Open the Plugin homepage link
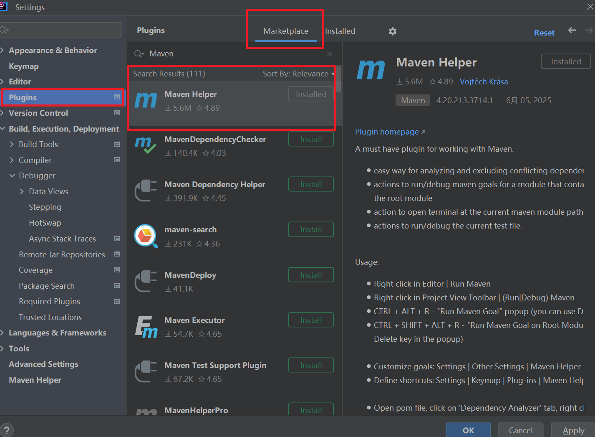Screen dimensions: 595x437 [x=390, y=132]
